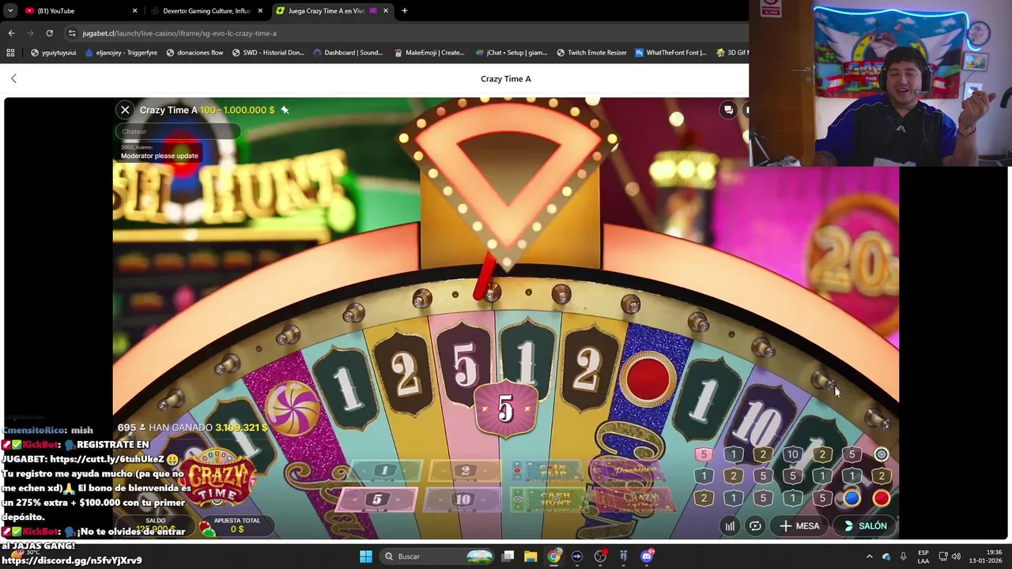Switch to the Dexerto Gaming Culture tab

point(206,11)
